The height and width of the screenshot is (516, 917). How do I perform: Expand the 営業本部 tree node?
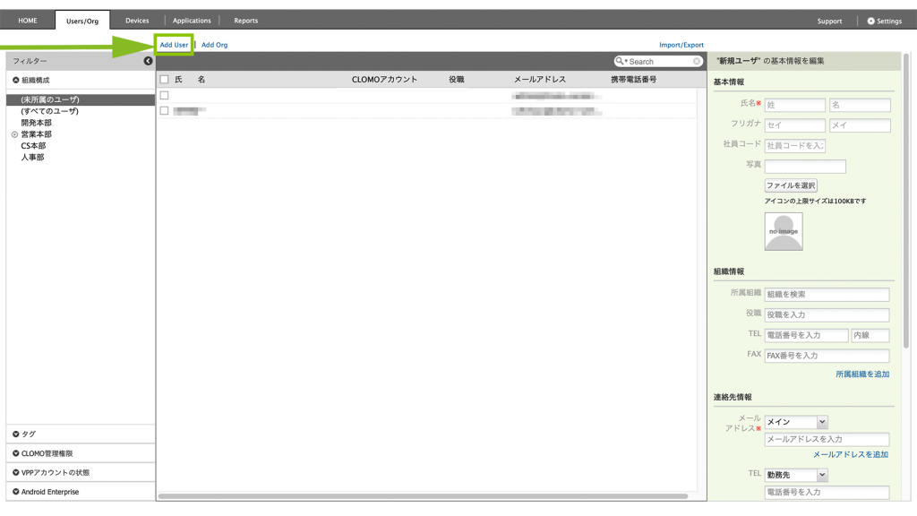(x=14, y=134)
